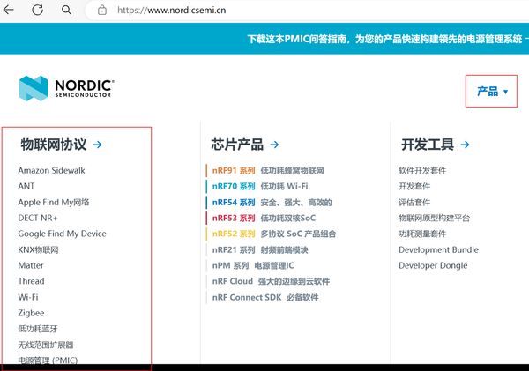Select KNX物联网 link
This screenshot has width=529, height=371.
(x=38, y=249)
